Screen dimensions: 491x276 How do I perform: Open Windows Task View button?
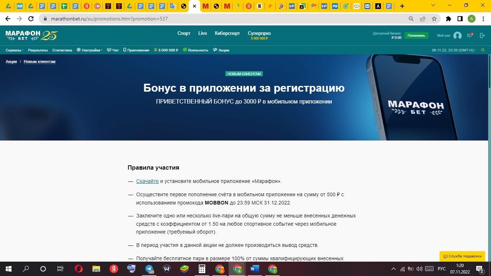tap(60, 268)
